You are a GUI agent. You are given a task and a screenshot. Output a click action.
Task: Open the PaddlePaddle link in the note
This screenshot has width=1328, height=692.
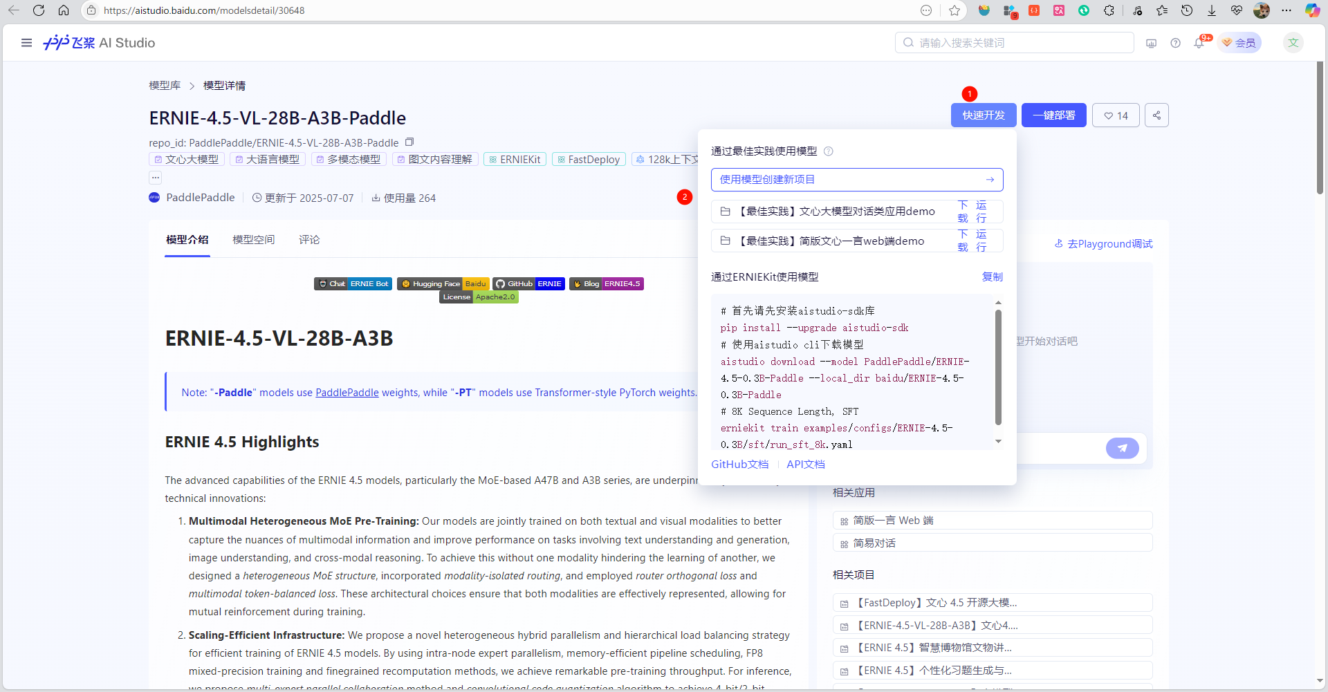click(x=347, y=393)
